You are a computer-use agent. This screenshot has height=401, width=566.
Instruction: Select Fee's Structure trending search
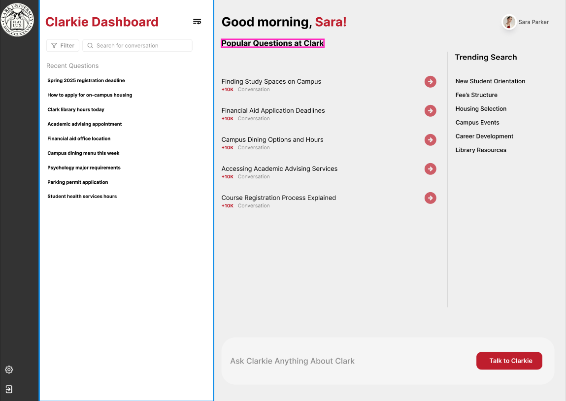point(476,95)
